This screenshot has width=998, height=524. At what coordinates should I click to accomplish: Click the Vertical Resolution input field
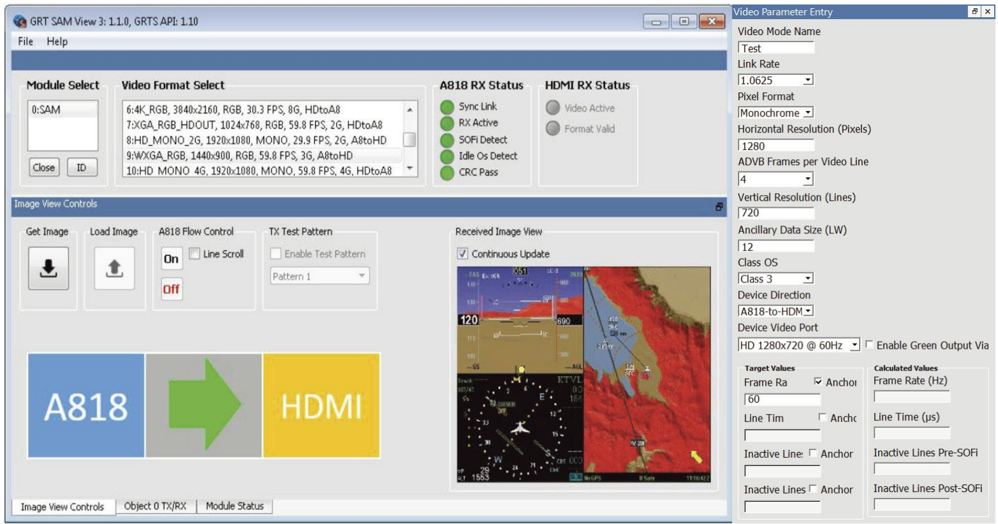coord(776,213)
